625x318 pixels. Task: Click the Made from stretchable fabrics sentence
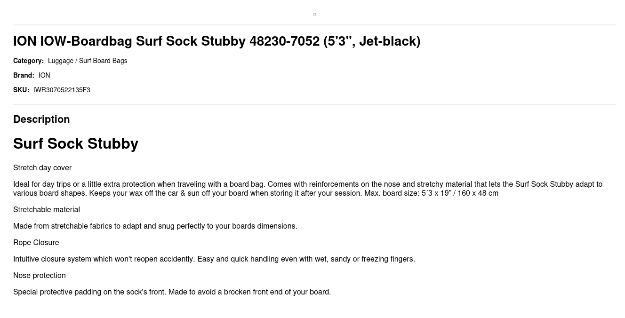pos(155,226)
